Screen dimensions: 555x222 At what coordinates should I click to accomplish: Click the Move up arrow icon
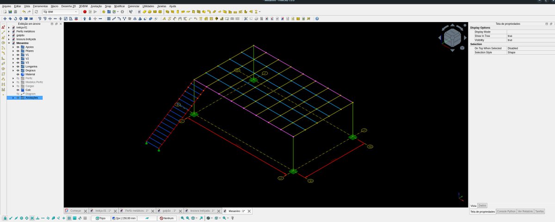(x=85, y=19)
